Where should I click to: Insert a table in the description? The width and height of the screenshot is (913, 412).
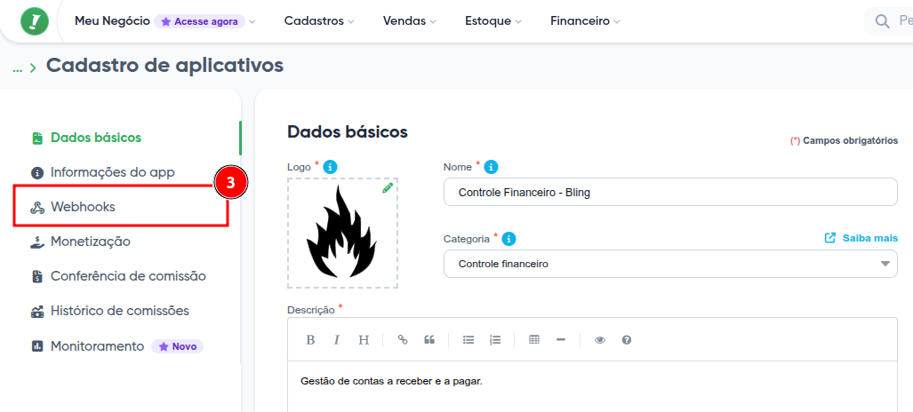coord(534,340)
